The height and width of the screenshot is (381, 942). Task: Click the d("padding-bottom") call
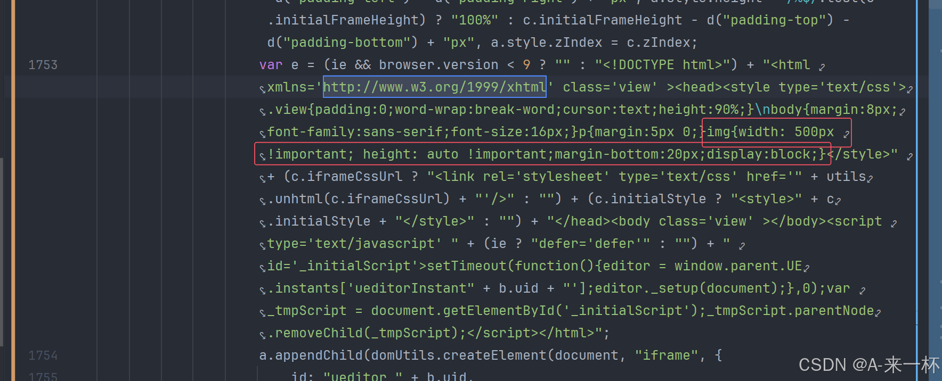343,42
